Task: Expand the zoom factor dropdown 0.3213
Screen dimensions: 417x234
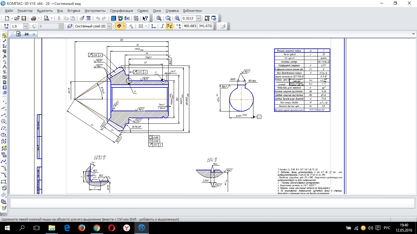Action: (x=198, y=18)
